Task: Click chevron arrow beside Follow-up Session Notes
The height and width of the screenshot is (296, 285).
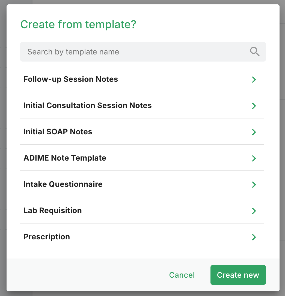Action: (x=254, y=80)
